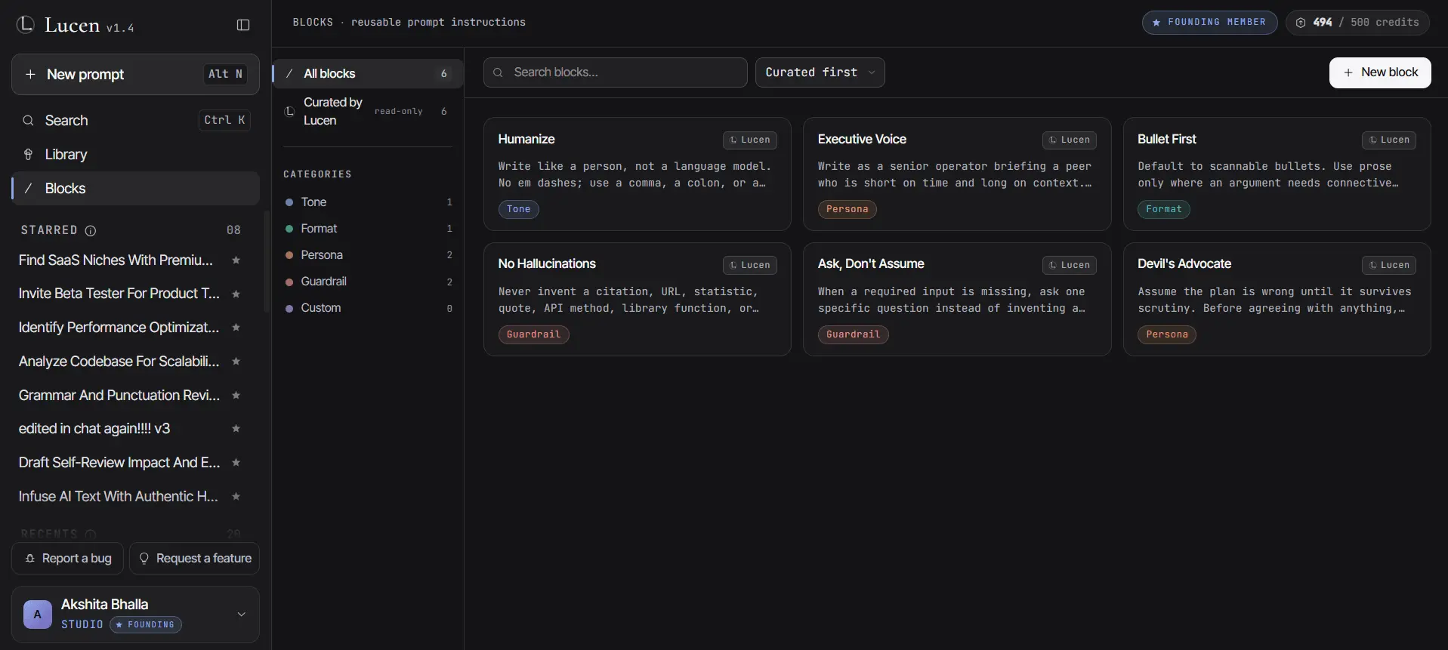Screen dimensions: 1448x650
Task: Select Curated by Lucen filter
Action: [368, 111]
